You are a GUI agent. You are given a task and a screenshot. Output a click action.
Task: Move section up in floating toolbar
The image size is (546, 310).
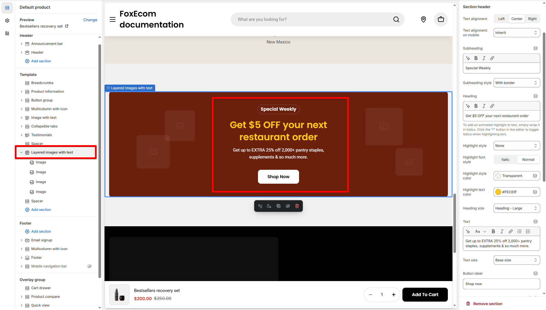coord(260,206)
